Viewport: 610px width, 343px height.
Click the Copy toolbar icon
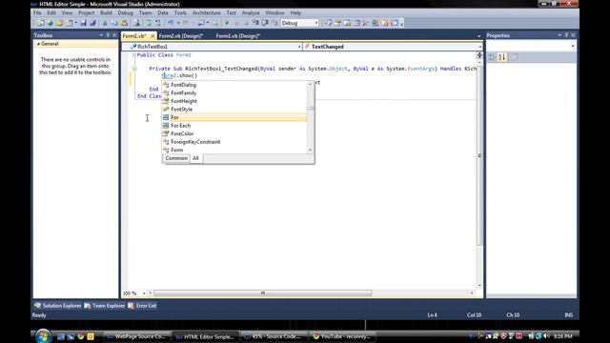[114, 23]
